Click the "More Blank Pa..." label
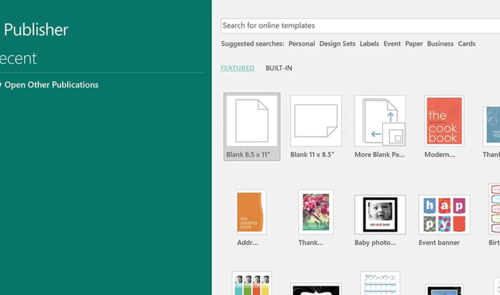The height and width of the screenshot is (295, 500). [380, 155]
